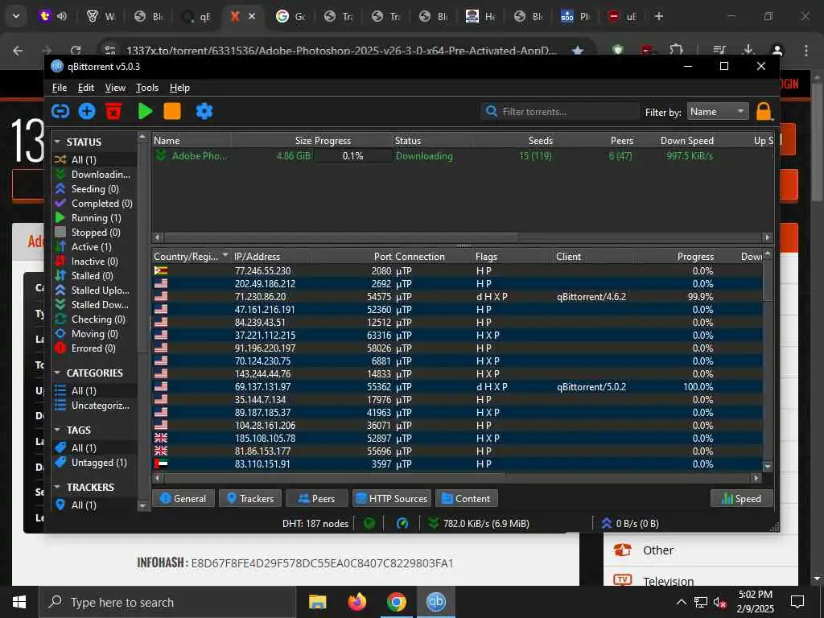The width and height of the screenshot is (824, 618).
Task: Click the download speed 782.0 KiB/s indicator
Action: (479, 523)
